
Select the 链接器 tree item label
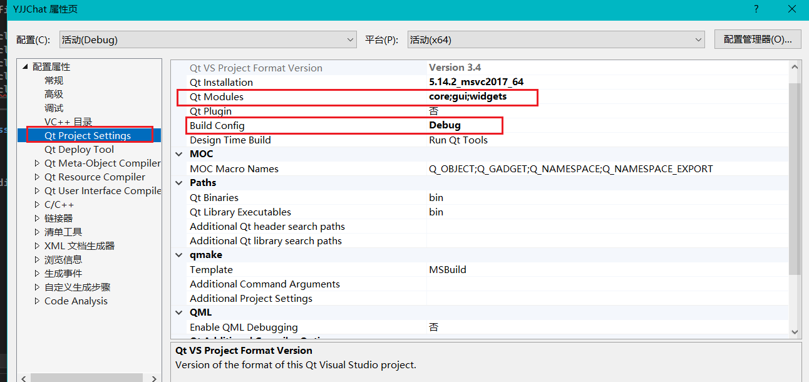[58, 218]
